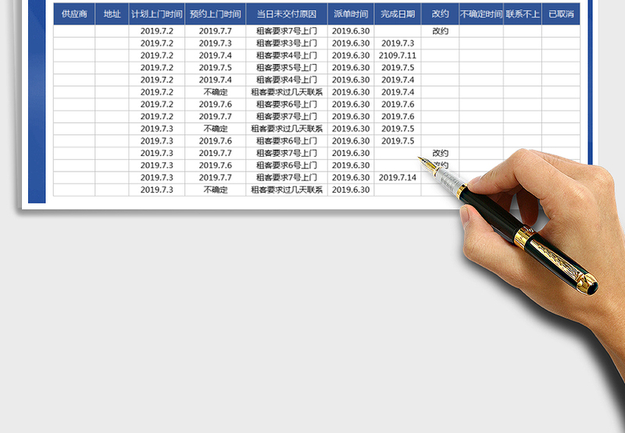Image resolution: width=625 pixels, height=433 pixels.
Task: Click the 计划上门时间 header cell
Action: [x=157, y=14]
